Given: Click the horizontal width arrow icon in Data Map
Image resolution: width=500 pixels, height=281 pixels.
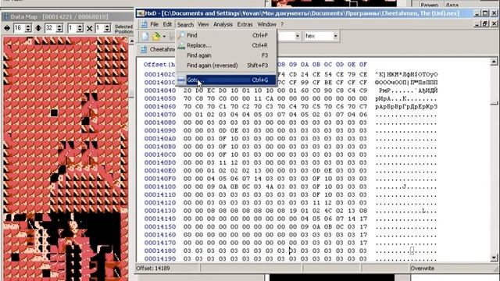Looking at the screenshot, I should click(x=7, y=28).
